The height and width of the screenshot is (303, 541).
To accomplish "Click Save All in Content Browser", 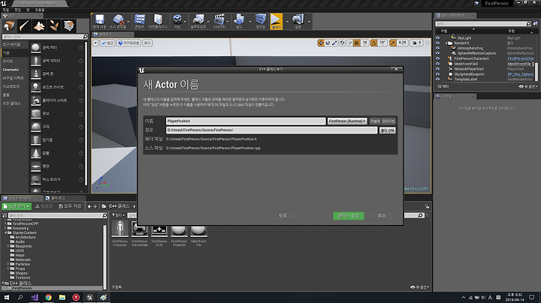I will tap(70, 206).
